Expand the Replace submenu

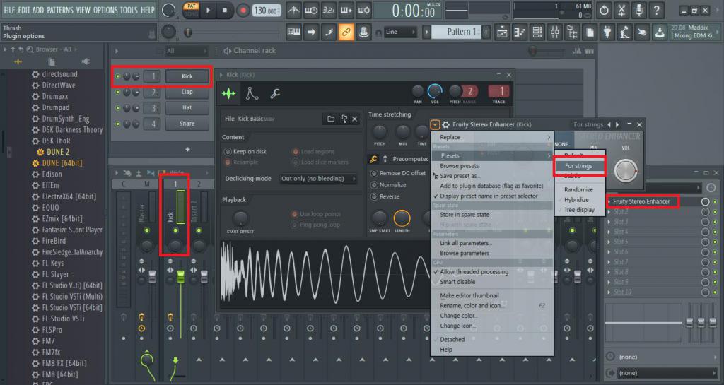click(x=492, y=138)
